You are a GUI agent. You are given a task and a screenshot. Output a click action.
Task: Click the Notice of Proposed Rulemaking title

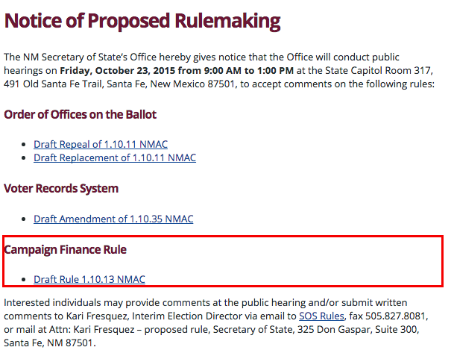click(142, 21)
